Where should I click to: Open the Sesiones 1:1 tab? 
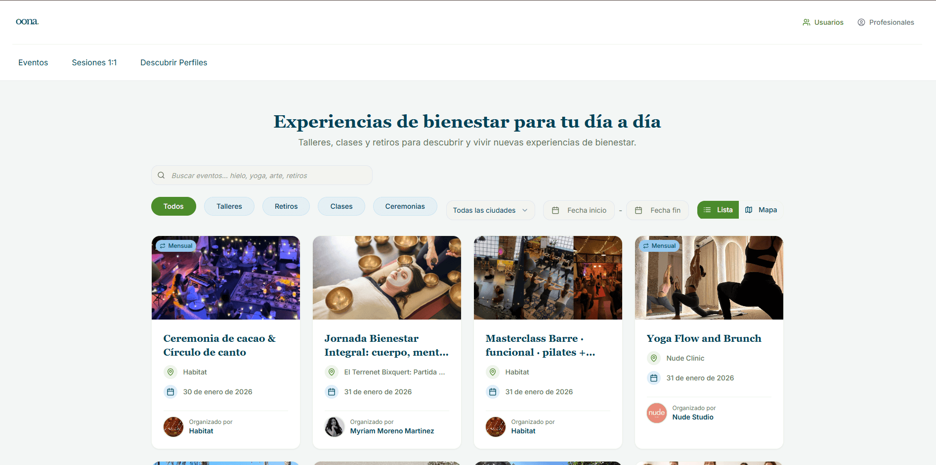click(x=94, y=62)
